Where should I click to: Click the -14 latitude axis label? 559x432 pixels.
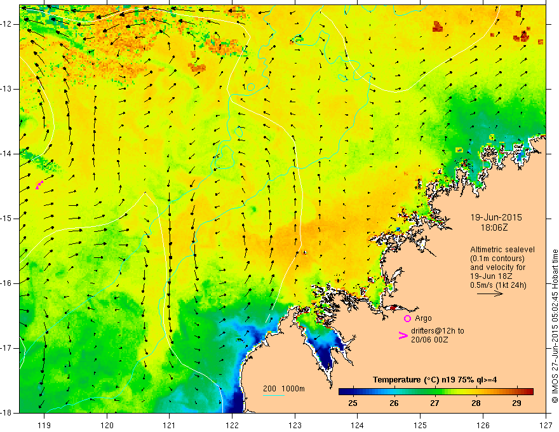point(7,154)
